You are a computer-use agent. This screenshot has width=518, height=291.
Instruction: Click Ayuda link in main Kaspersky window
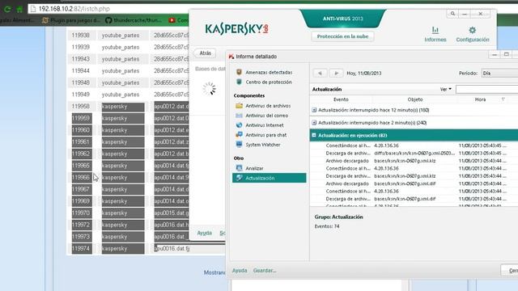click(x=204, y=233)
